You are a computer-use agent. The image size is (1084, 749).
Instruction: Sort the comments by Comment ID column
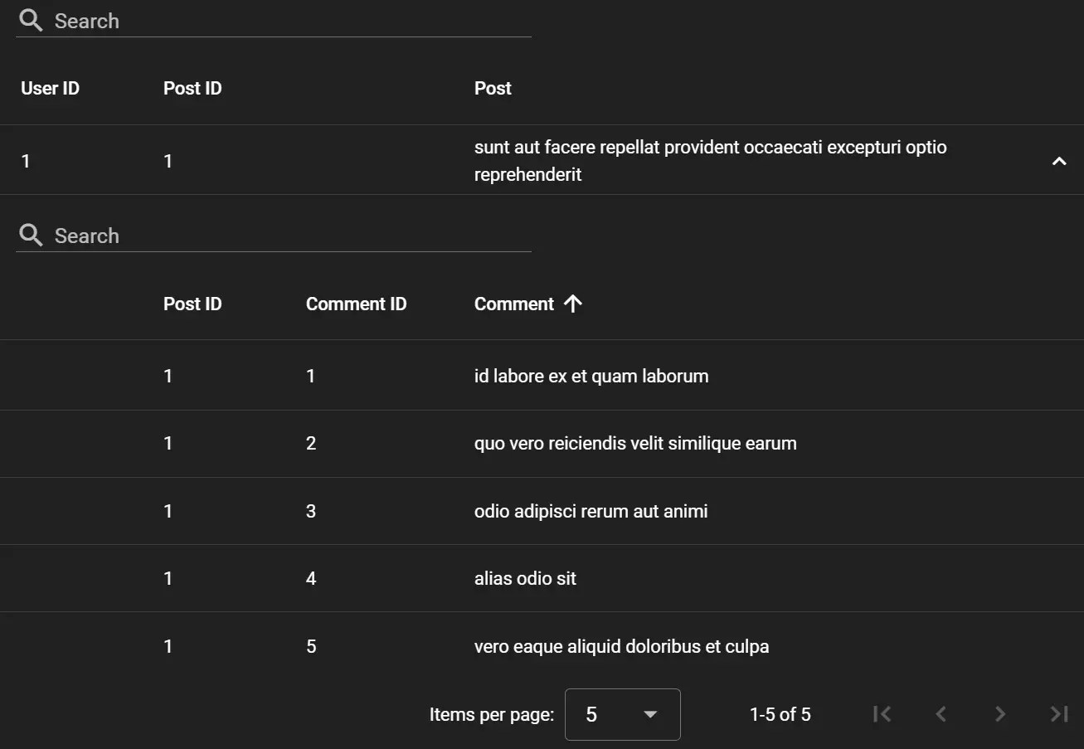tap(356, 304)
